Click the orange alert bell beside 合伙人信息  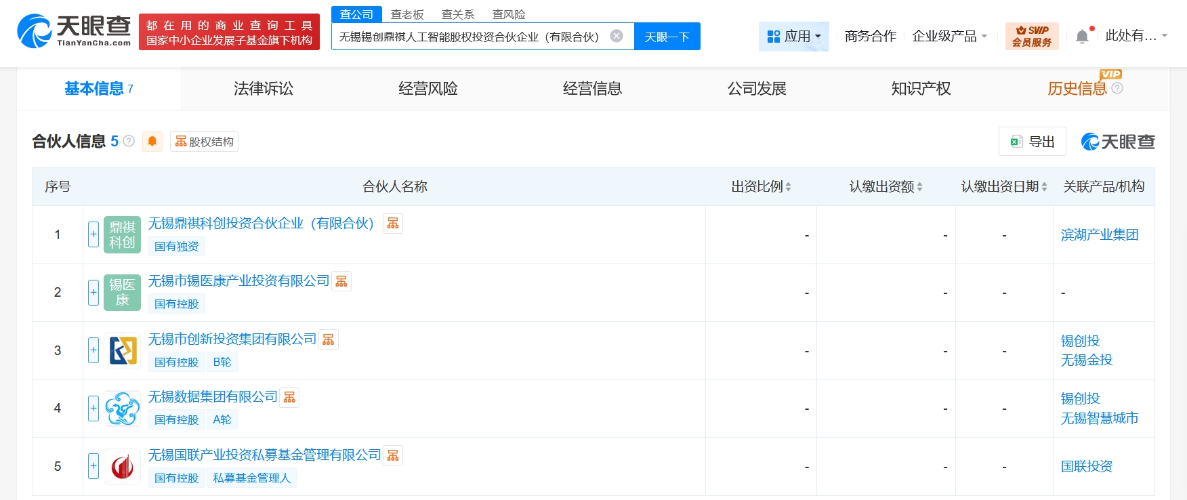(x=152, y=141)
